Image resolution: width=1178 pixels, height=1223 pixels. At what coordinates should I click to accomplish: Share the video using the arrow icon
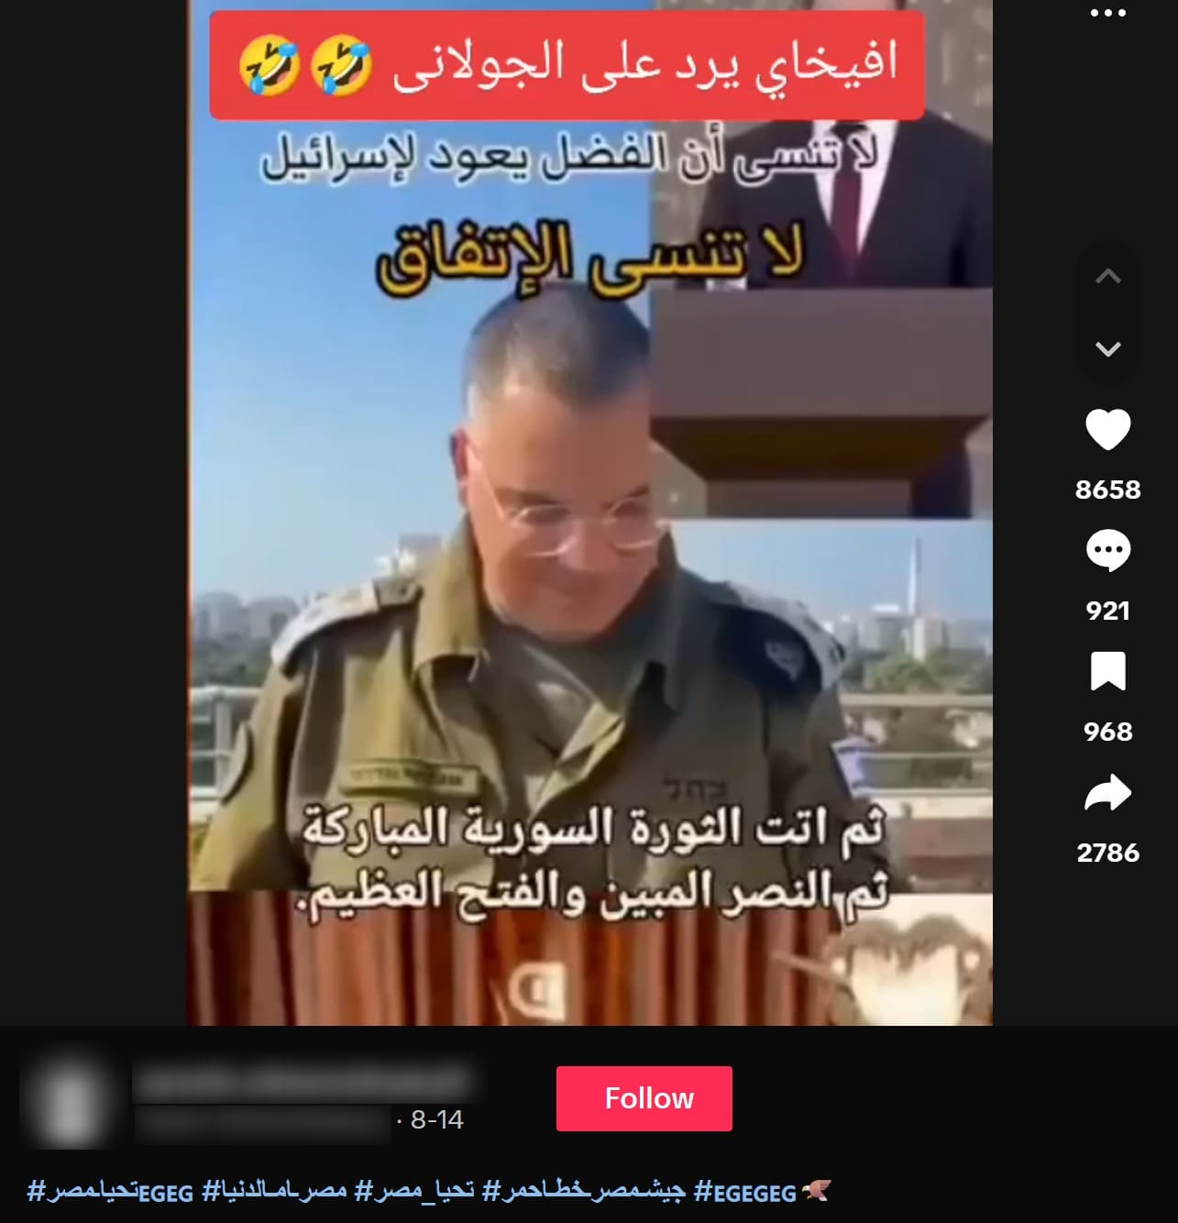1107,793
